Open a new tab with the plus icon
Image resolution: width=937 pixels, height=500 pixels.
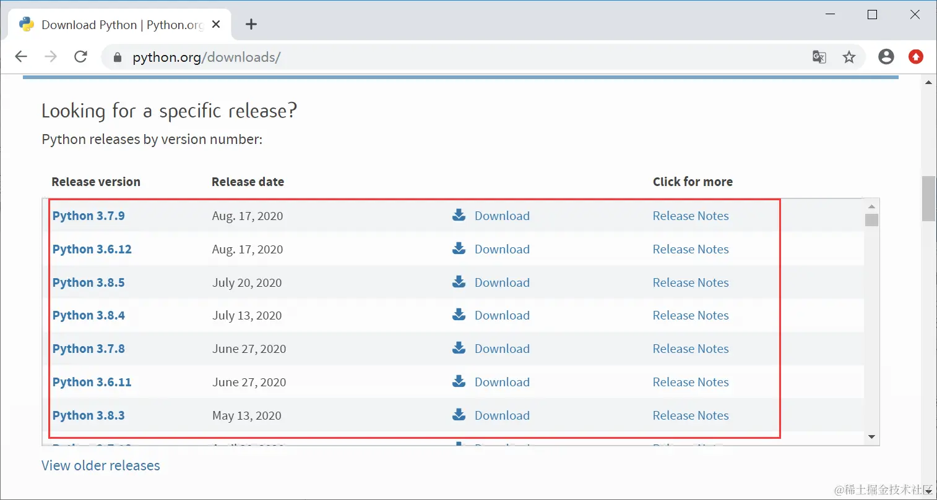click(251, 25)
